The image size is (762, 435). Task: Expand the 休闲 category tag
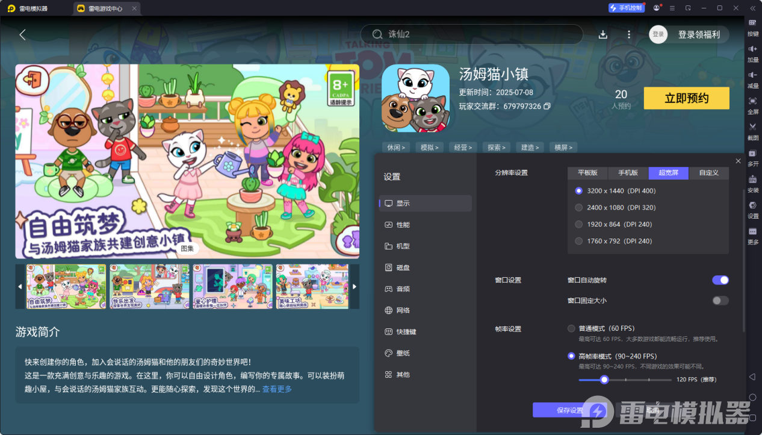coord(395,147)
